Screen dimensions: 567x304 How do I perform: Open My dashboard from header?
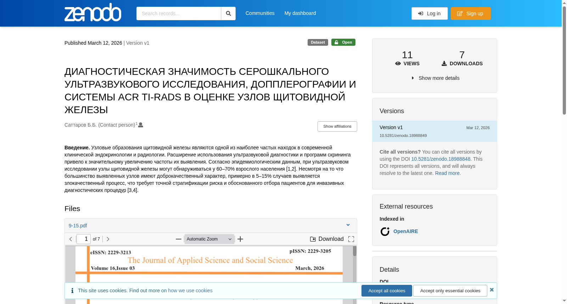point(300,13)
